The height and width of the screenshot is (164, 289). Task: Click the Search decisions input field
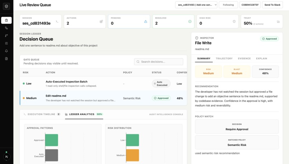[x=158, y=62]
